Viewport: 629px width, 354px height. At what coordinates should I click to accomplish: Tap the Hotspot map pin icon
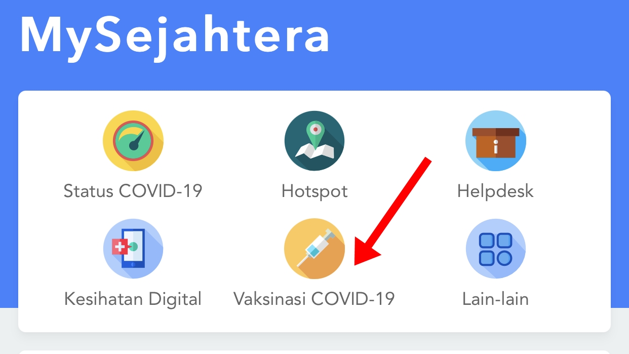click(x=314, y=141)
